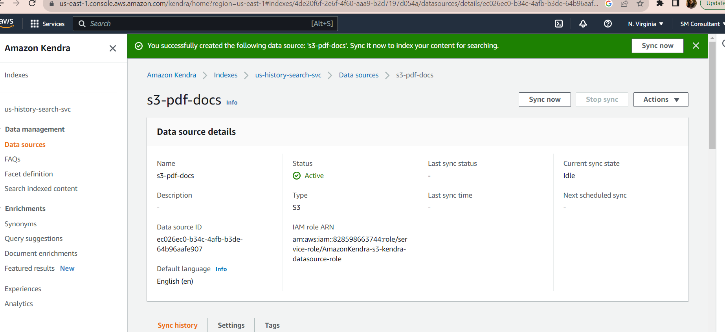This screenshot has width=725, height=332.
Task: Expand the Actions dropdown
Action: point(661,99)
